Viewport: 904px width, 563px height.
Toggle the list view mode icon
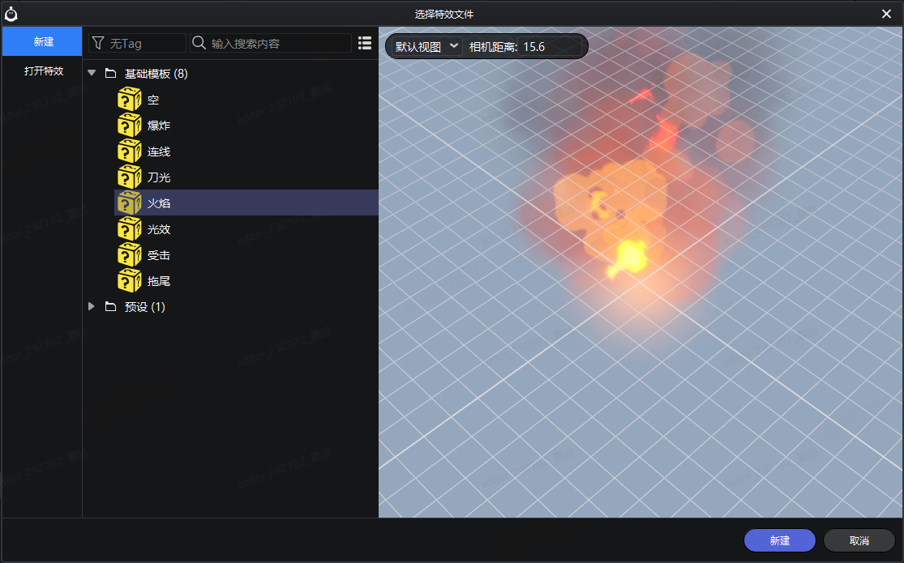click(x=365, y=43)
